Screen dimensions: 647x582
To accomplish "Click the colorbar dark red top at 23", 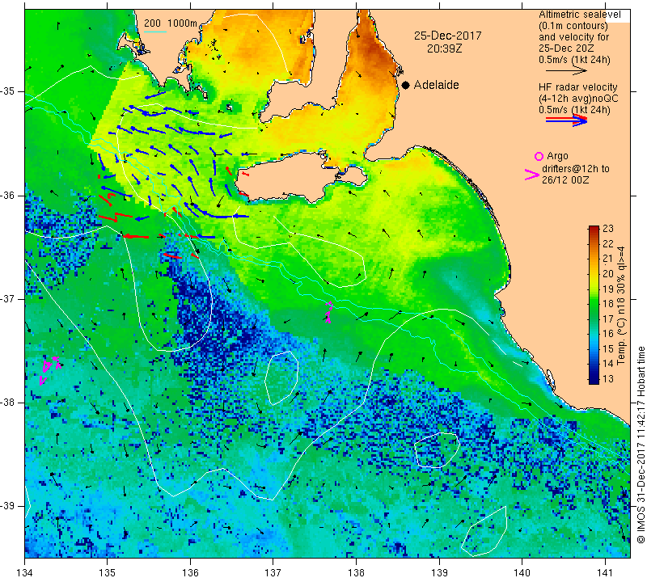I will pyautogui.click(x=594, y=228).
